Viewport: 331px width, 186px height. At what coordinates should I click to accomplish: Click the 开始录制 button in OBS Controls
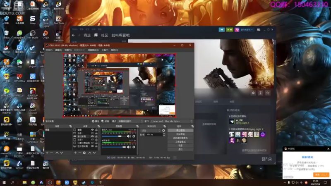click(180, 134)
